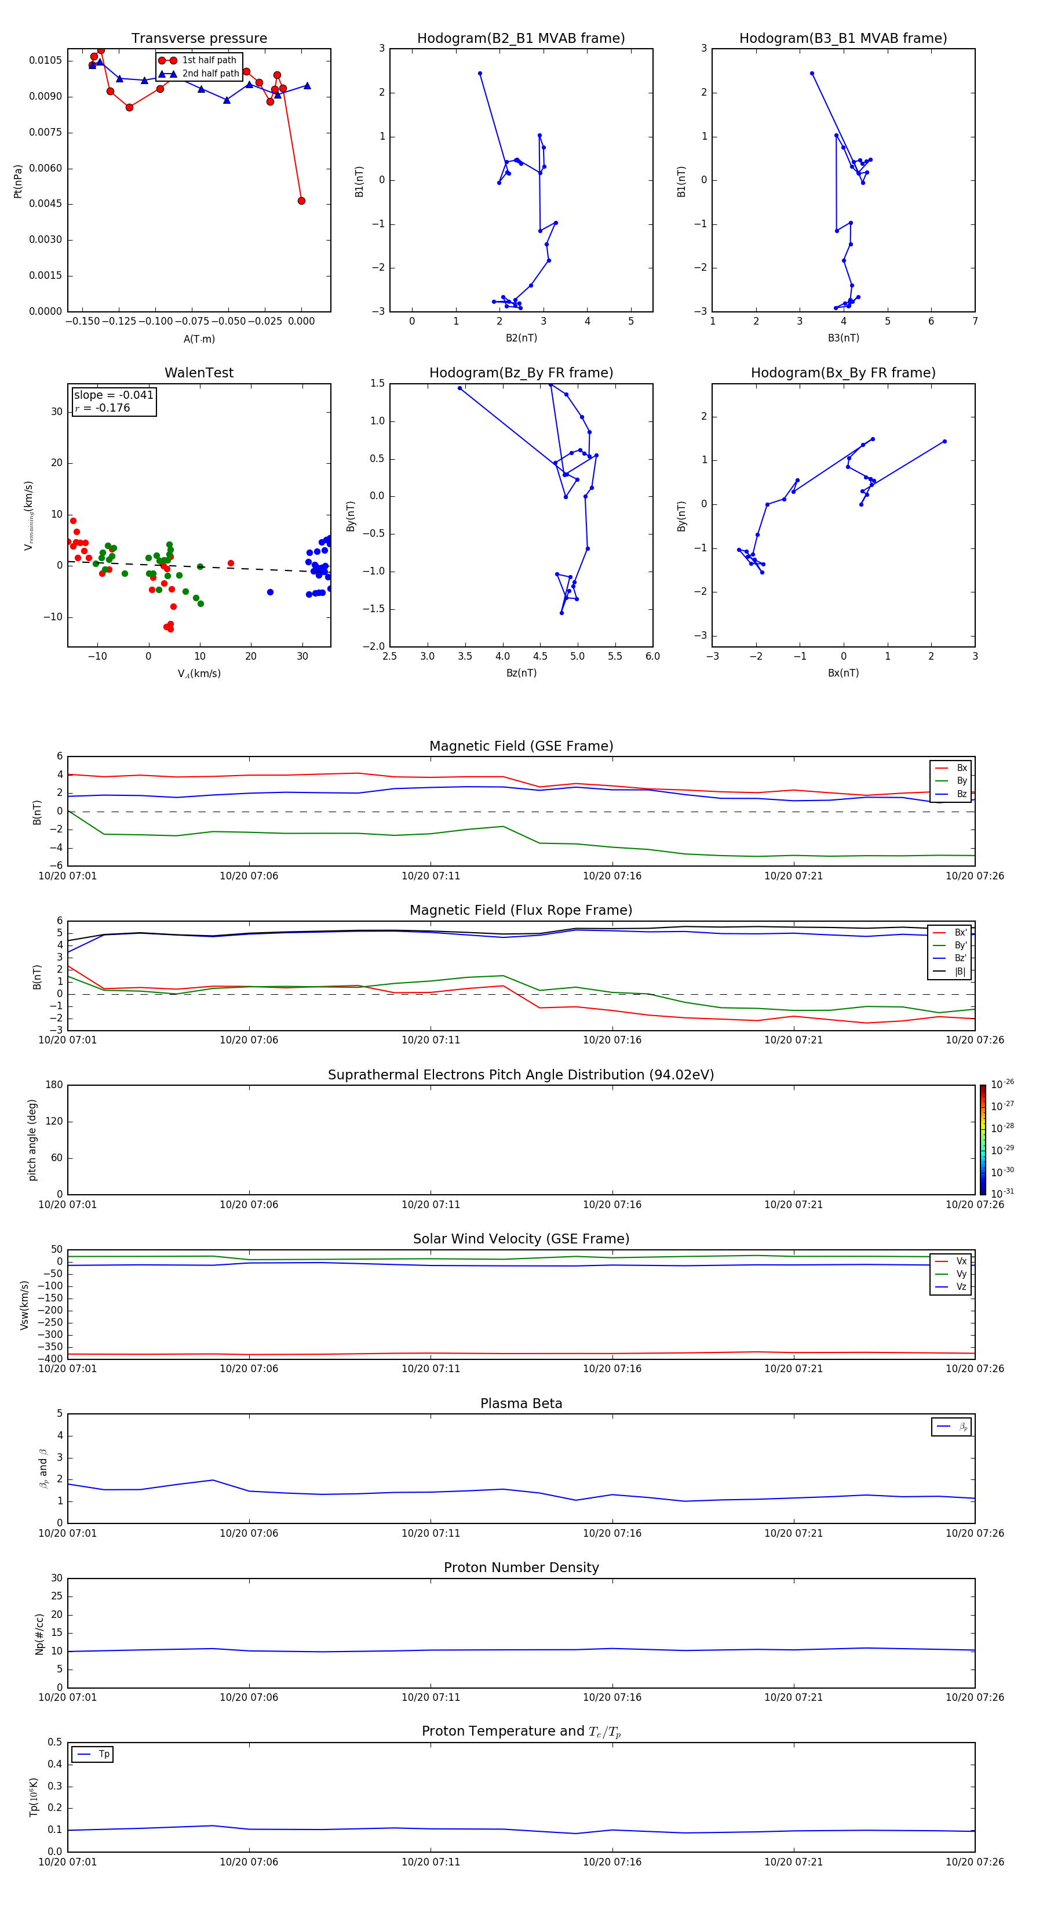This screenshot has height=1913, width=1043.
Task: Click the "Vsw(km/s)" y-axis label
Action: click(24, 1305)
